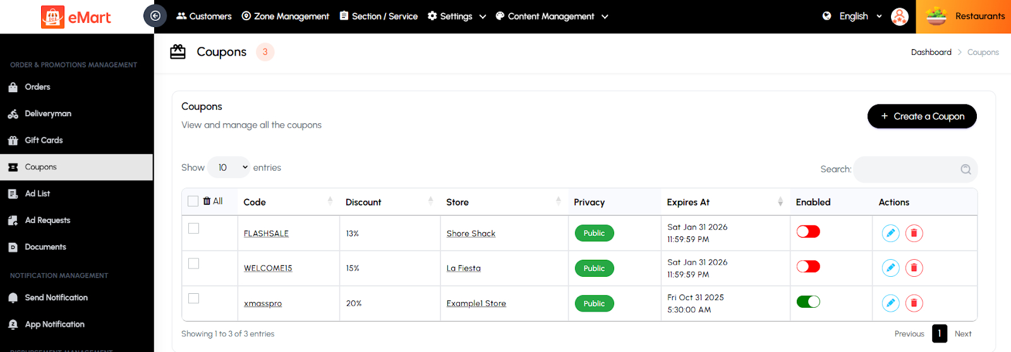Go to Zone Management in top menu

click(x=286, y=16)
